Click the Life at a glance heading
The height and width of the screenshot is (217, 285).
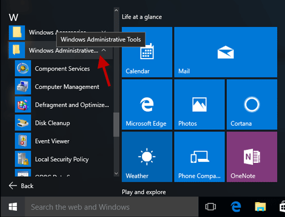pyautogui.click(x=142, y=17)
